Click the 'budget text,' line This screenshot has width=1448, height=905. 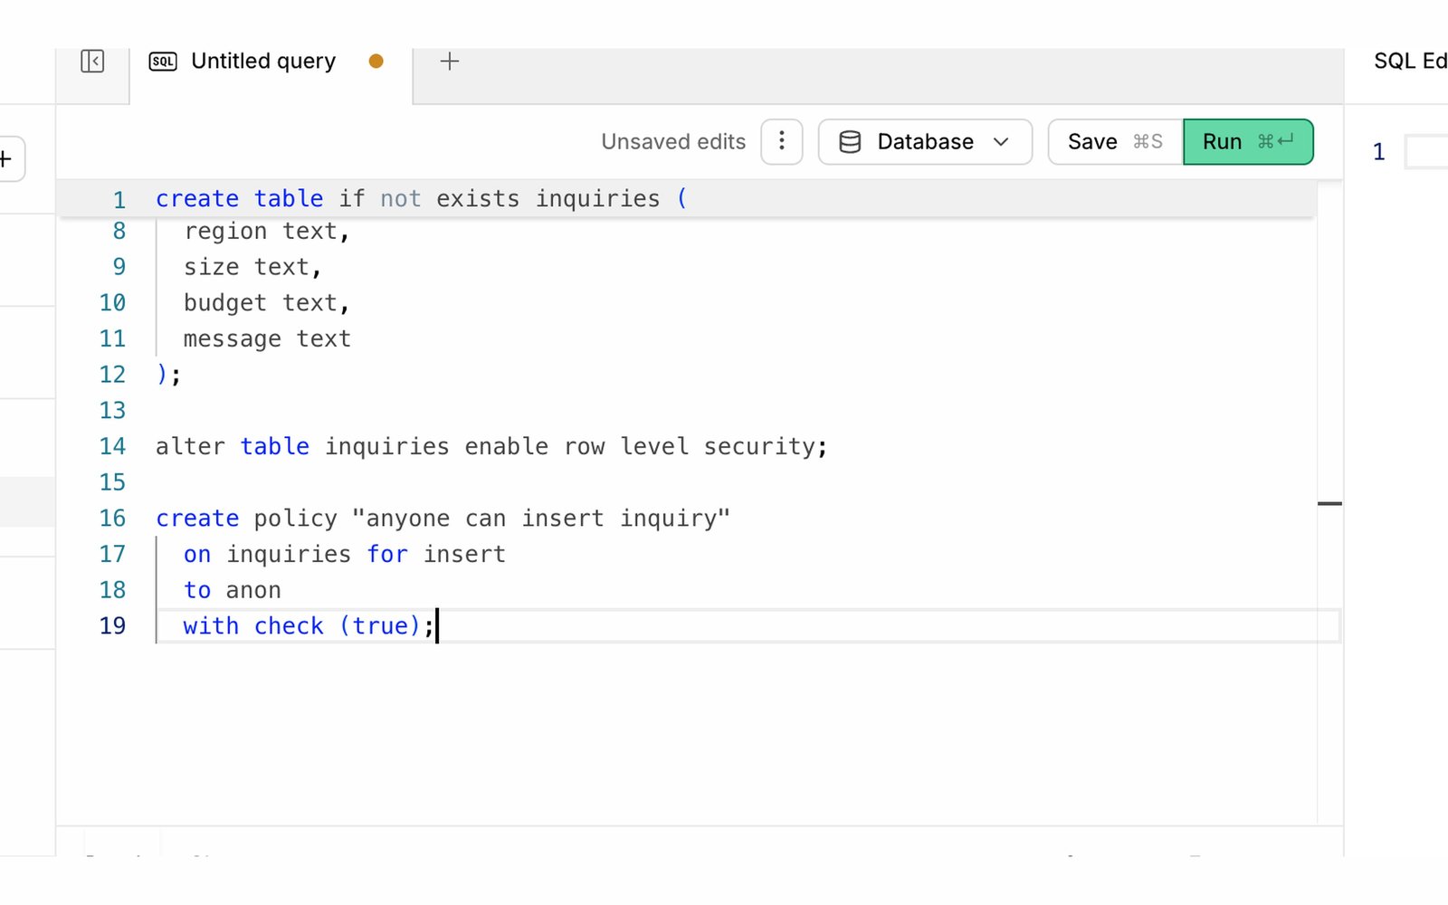266,303
